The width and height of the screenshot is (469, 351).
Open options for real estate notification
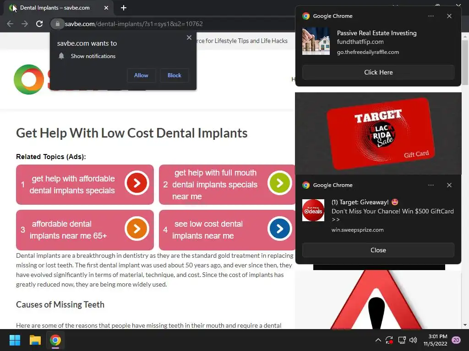[x=431, y=16]
